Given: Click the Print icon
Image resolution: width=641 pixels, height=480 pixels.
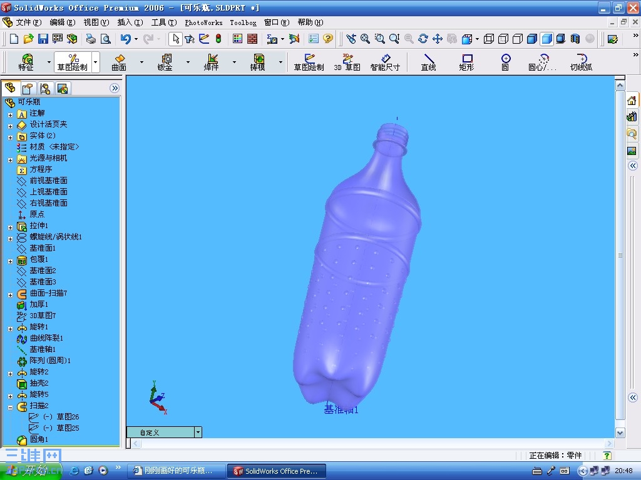Looking at the screenshot, I should point(91,39).
